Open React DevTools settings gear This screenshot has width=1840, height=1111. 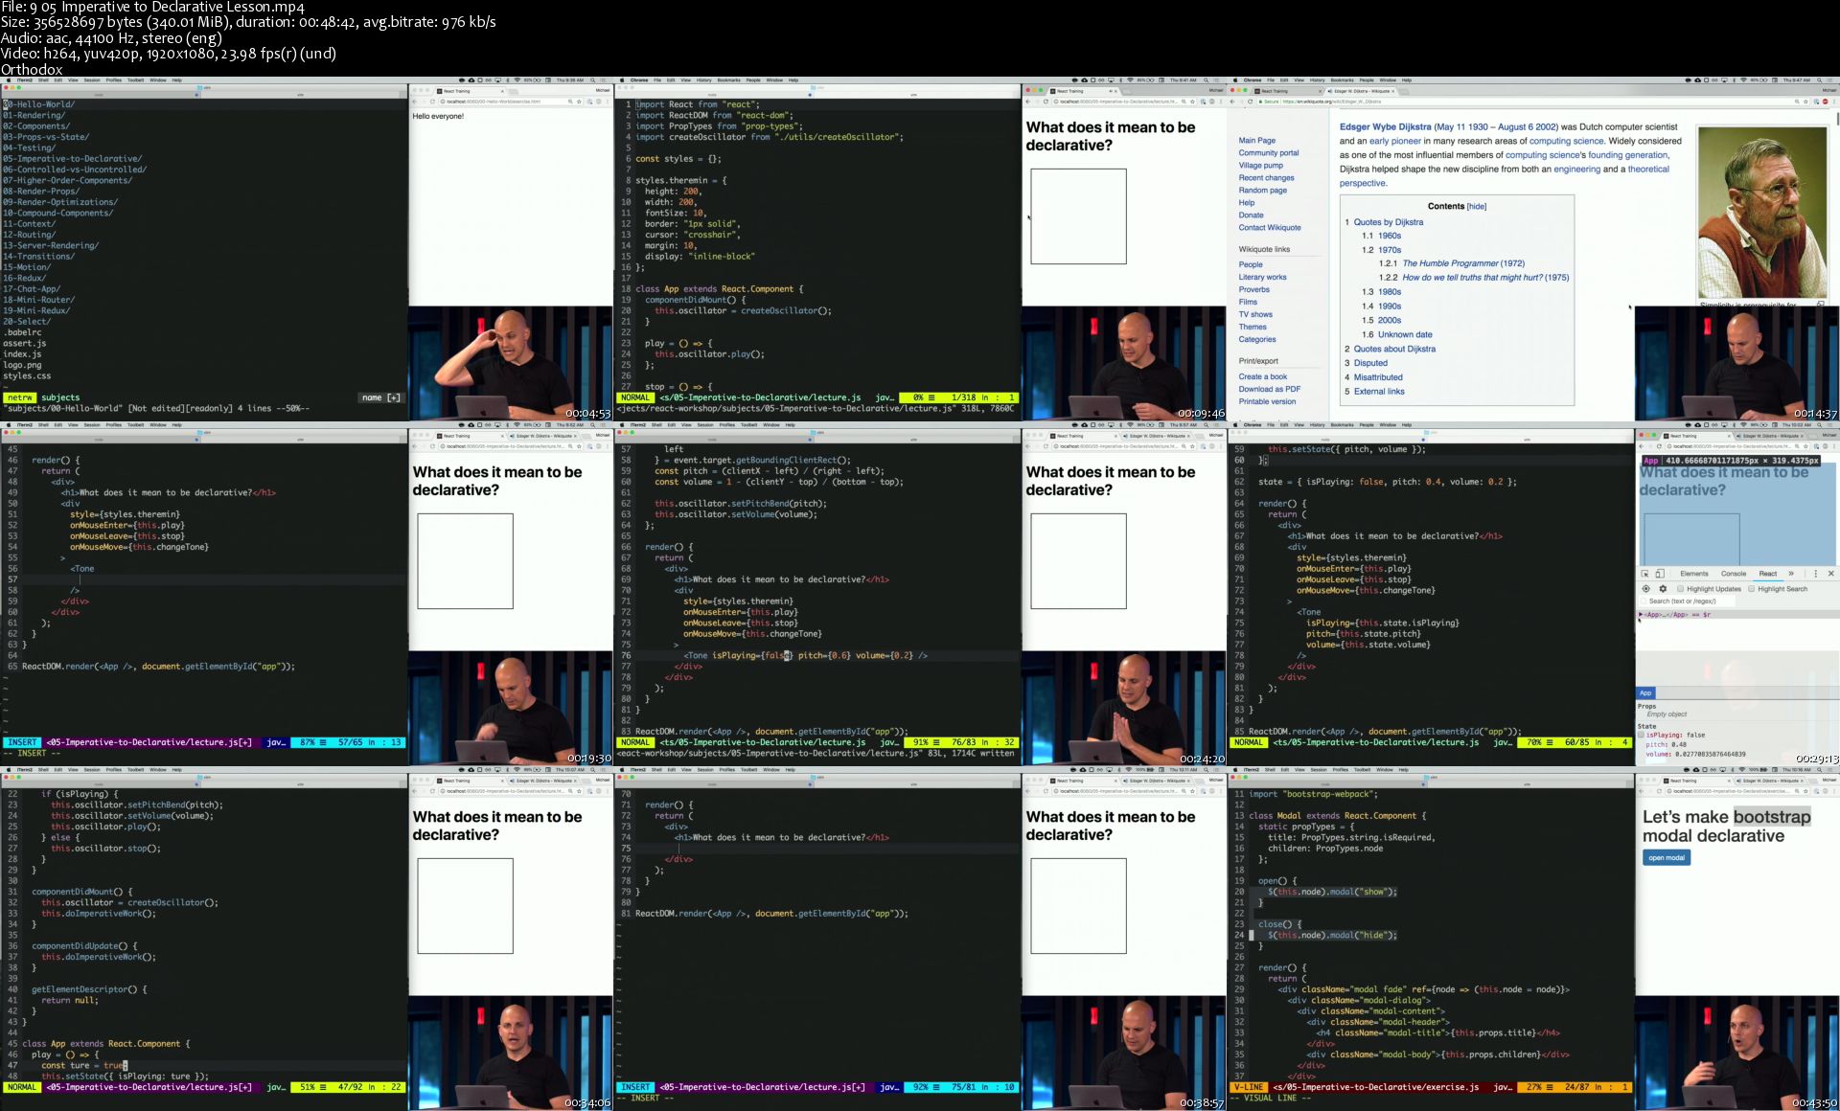[x=1663, y=589]
